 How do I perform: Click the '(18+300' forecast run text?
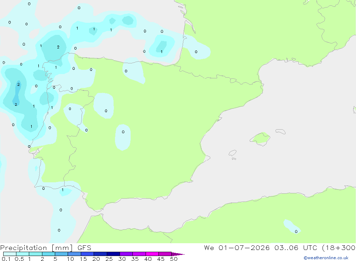[x=339, y=248]
